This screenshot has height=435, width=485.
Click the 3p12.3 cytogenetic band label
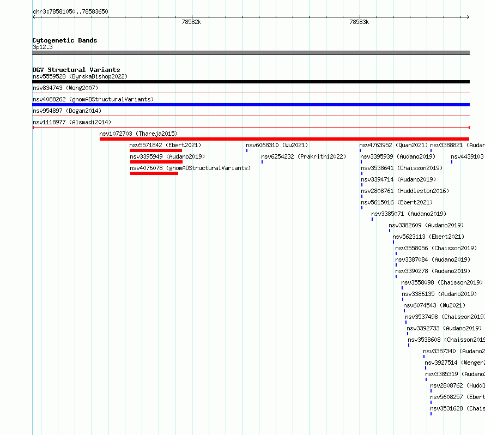pos(43,47)
